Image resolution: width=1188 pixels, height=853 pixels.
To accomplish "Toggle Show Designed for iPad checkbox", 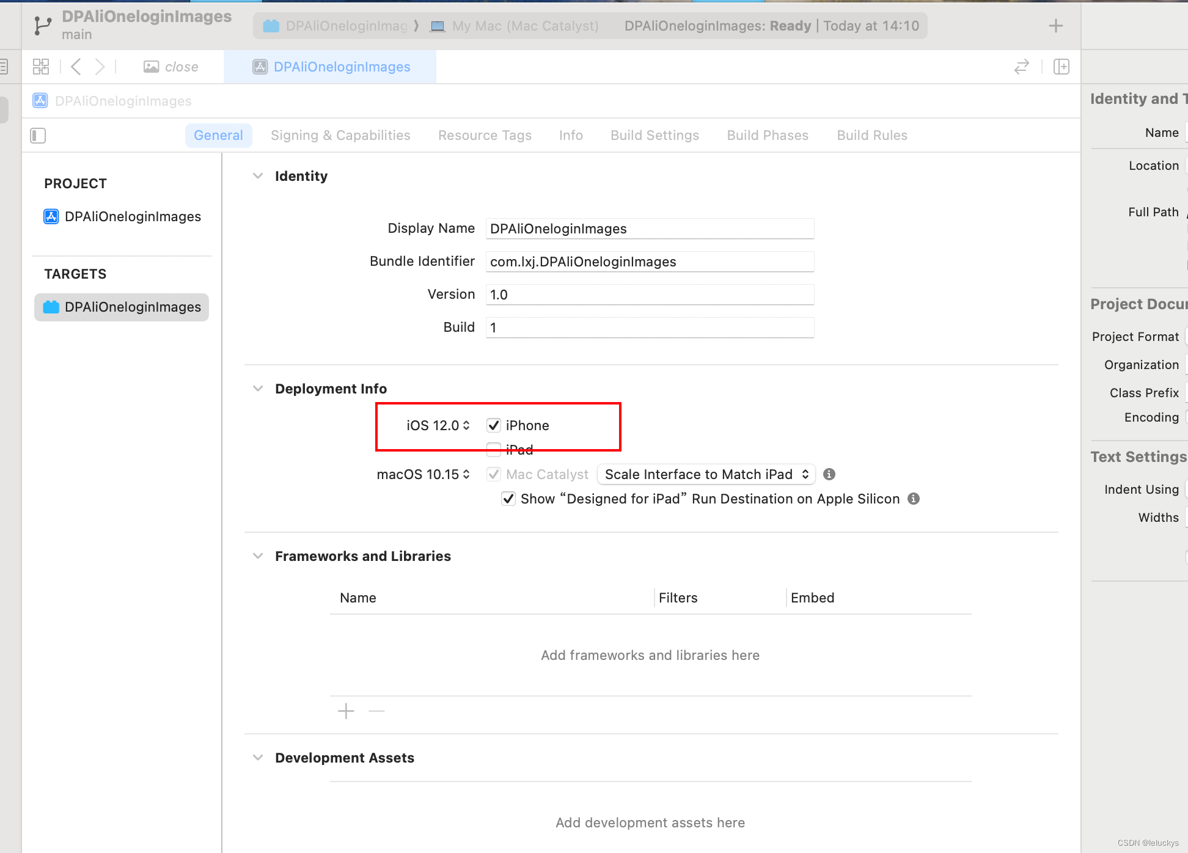I will [508, 499].
